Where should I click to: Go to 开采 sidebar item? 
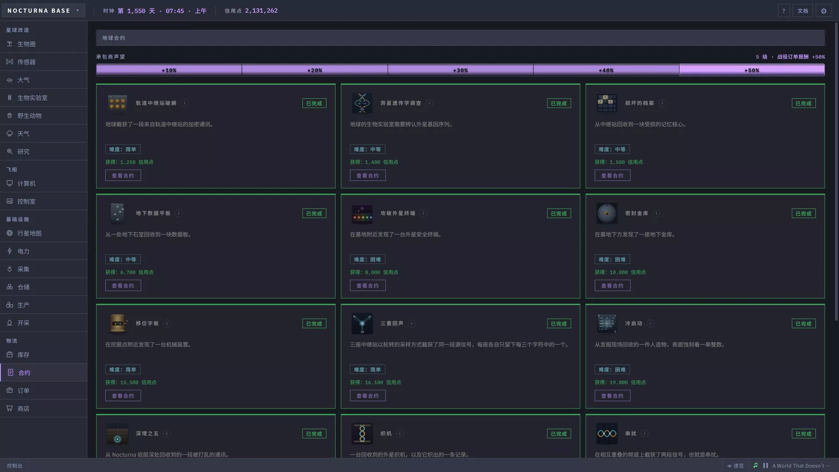(x=44, y=323)
